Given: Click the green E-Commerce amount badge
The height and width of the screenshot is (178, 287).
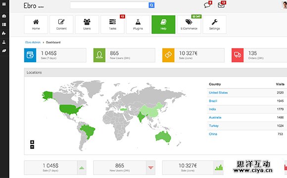Looking at the screenshot, I should (x=196, y=16).
